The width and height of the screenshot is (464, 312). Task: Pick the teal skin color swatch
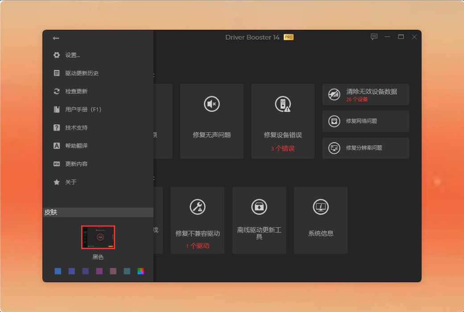[127, 271]
